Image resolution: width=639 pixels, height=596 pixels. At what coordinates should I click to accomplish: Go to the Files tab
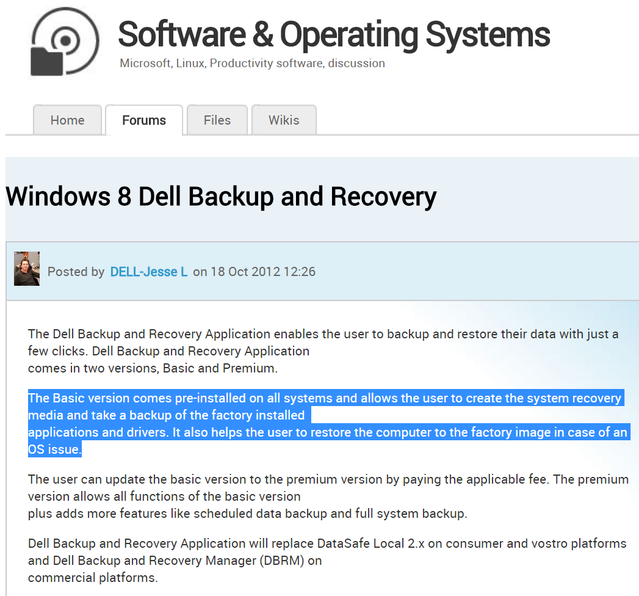[x=217, y=120]
